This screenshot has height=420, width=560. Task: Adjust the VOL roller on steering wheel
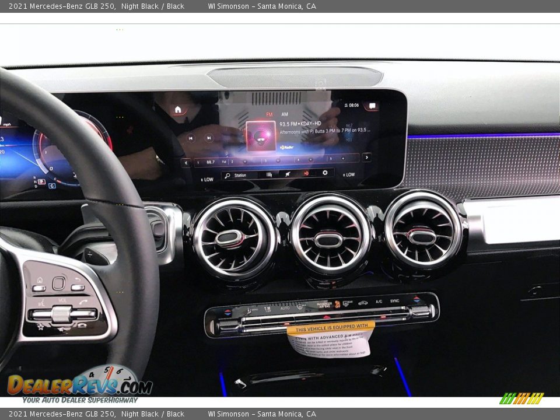tap(62, 314)
